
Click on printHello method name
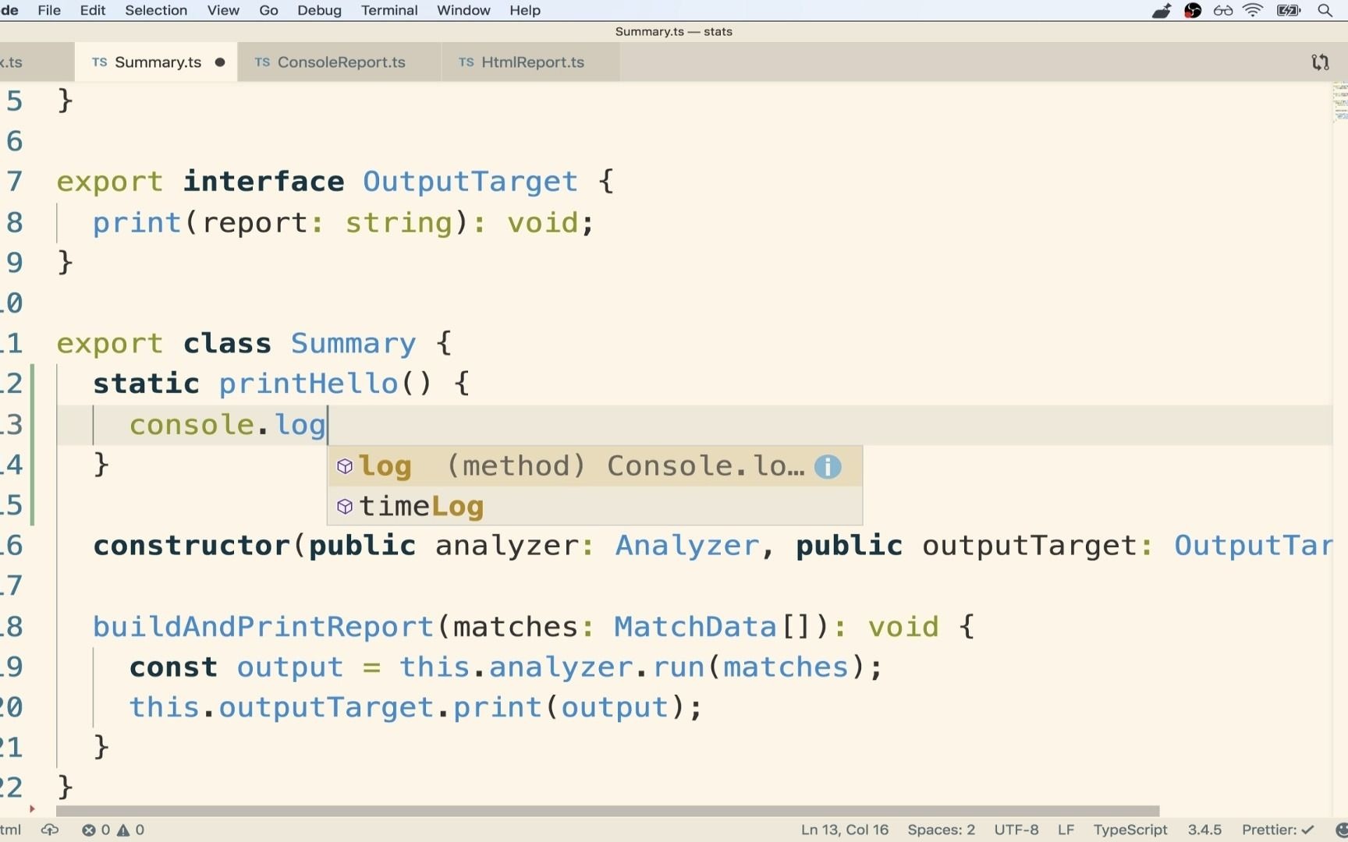[309, 384]
